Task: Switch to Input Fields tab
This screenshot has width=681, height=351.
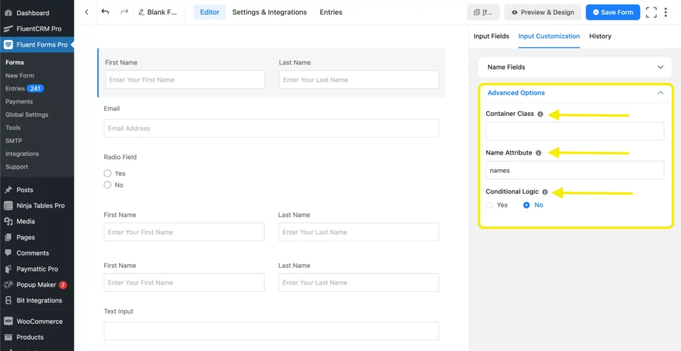Action: pyautogui.click(x=491, y=36)
